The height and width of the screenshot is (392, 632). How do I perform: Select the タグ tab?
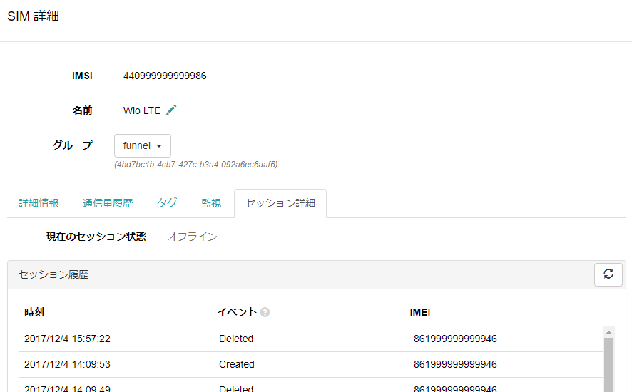167,203
